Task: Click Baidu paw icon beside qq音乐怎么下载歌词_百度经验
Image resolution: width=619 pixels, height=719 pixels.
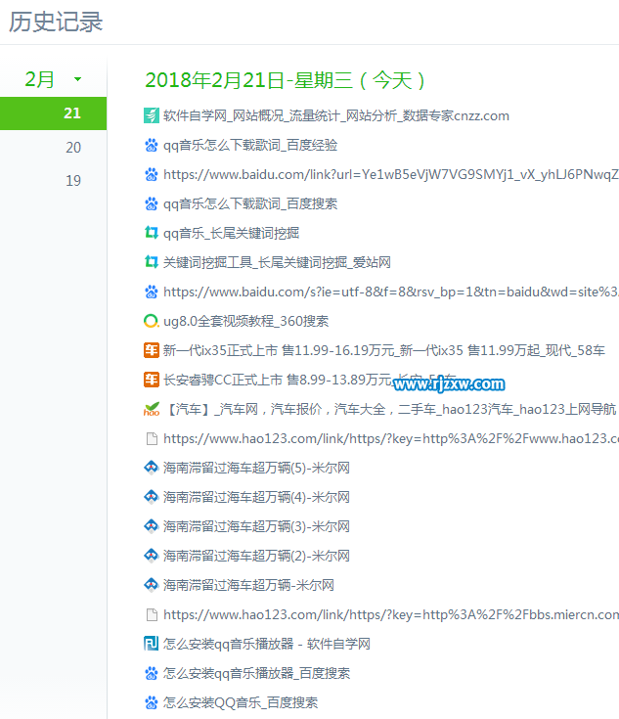Action: 152,145
